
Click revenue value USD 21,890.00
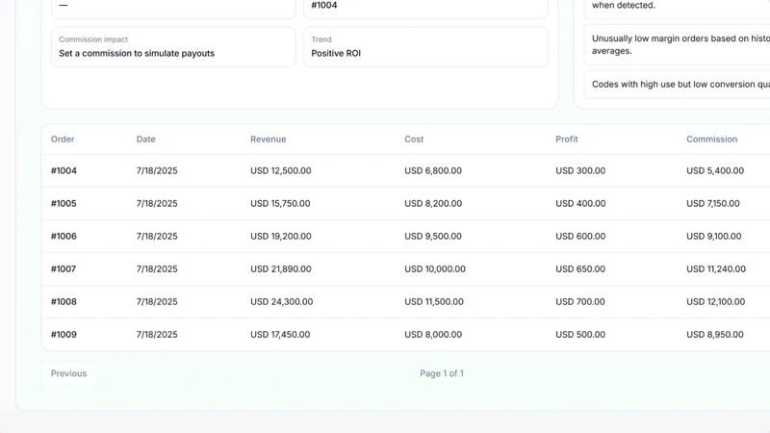tap(281, 269)
